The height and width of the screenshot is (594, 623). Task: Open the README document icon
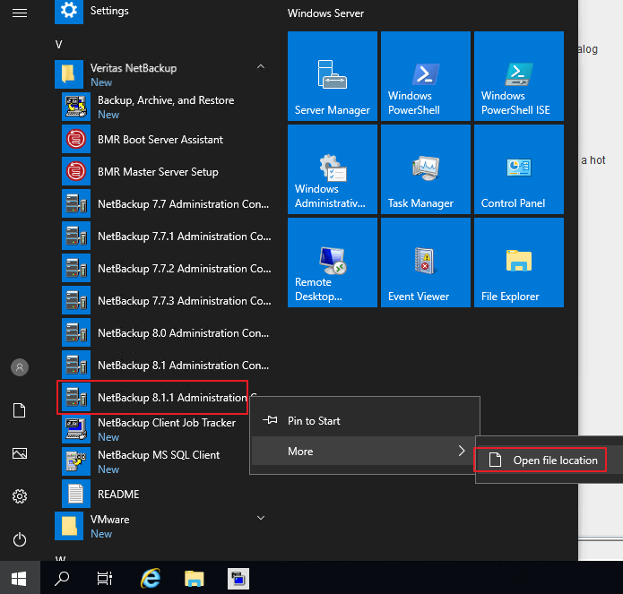[76, 494]
